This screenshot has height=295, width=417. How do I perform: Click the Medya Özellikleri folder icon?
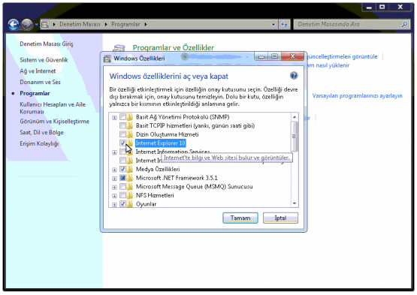[129, 169]
